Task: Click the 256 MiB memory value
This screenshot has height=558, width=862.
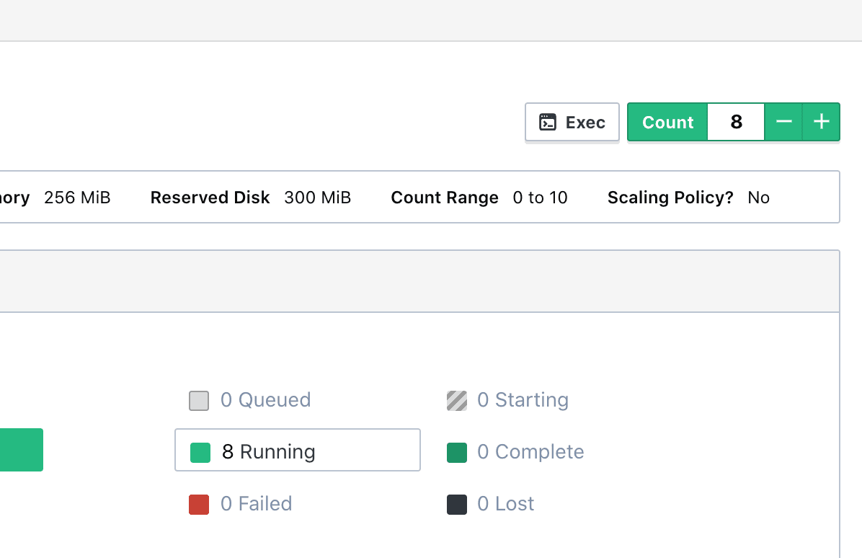Action: tap(77, 198)
